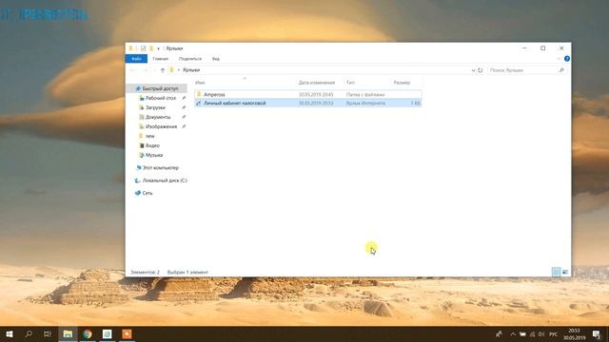Open the Поделиться ribbon tab
This screenshot has height=342, width=609.
click(x=190, y=59)
